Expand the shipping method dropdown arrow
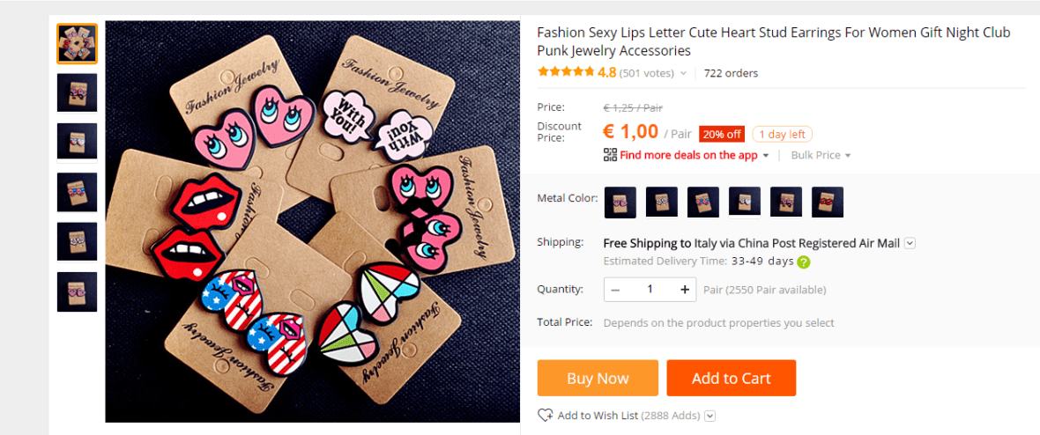 tap(910, 243)
